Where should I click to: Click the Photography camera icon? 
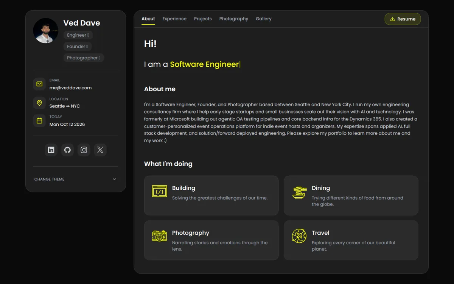point(159,236)
